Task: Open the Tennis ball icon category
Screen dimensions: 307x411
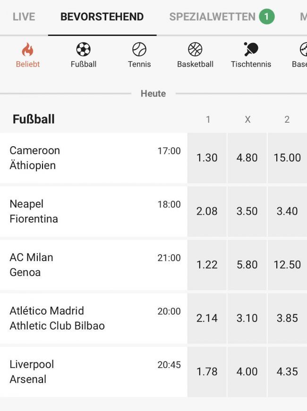Action: coord(139,50)
